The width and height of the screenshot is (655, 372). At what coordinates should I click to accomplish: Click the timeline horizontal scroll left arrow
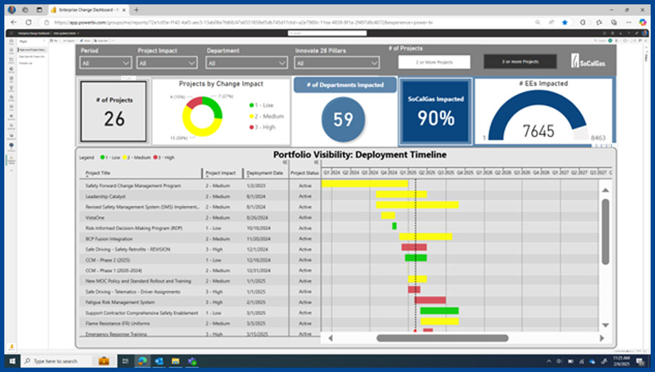(x=330, y=338)
